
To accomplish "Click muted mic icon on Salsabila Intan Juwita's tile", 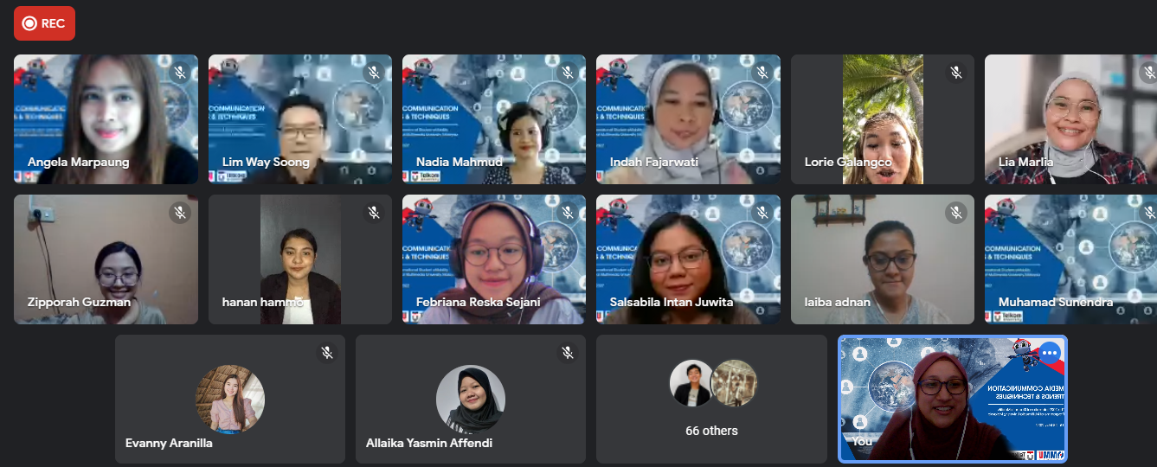I will [x=762, y=213].
